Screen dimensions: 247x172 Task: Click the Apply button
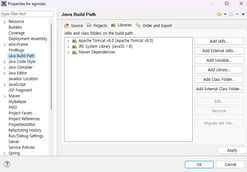(232, 150)
